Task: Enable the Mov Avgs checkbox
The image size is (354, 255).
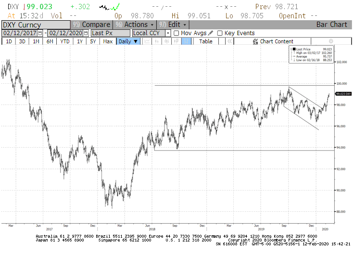Action: click(177, 33)
